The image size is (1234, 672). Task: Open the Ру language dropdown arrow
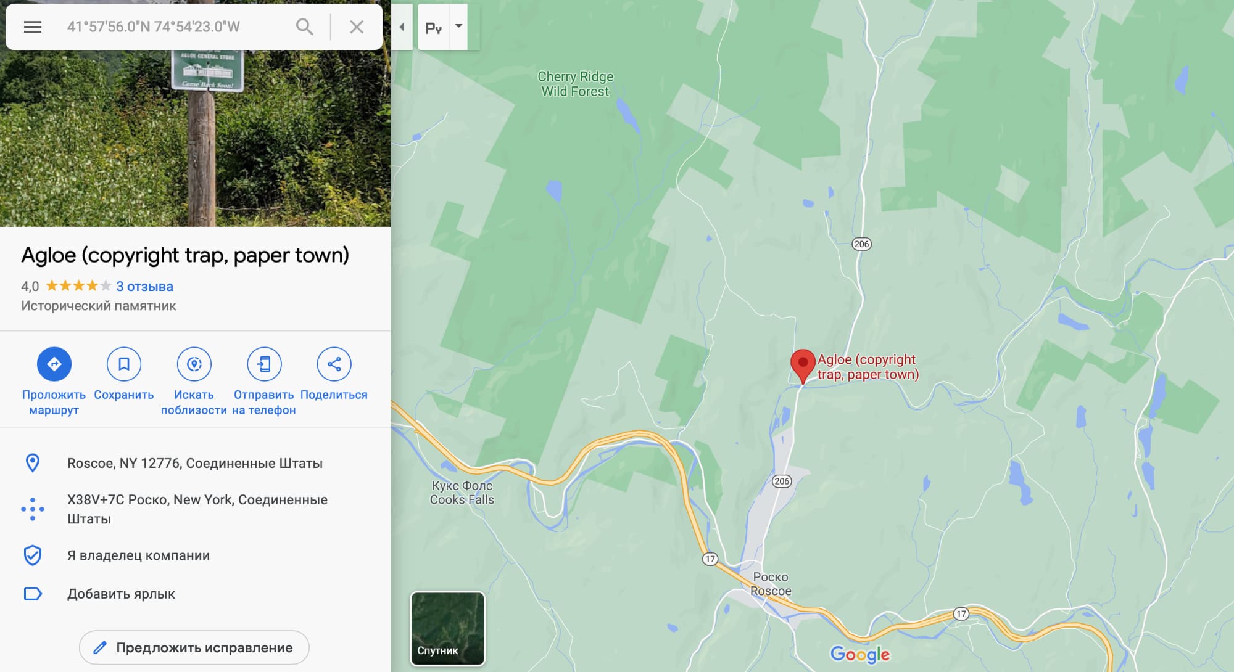pyautogui.click(x=458, y=27)
